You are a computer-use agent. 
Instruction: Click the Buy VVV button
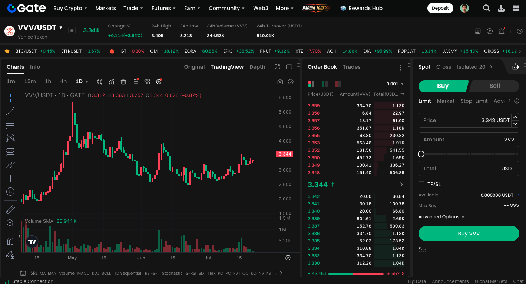[x=469, y=234]
